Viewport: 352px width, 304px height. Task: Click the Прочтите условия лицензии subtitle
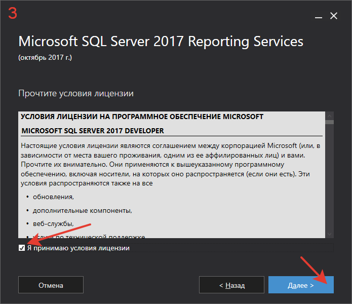click(x=76, y=93)
